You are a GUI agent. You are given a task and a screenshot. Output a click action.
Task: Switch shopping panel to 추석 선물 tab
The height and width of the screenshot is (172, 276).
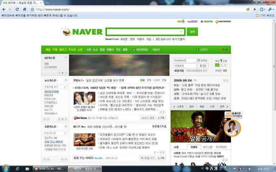208,147
